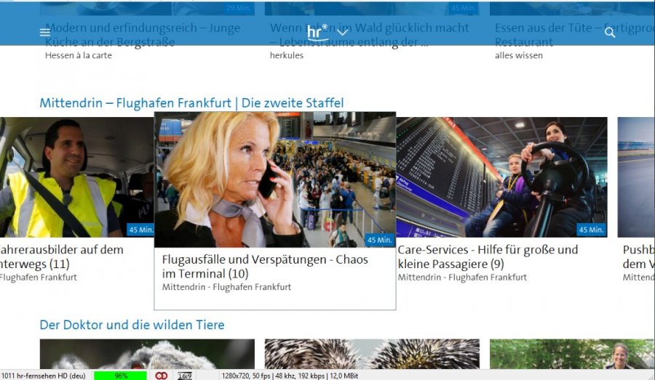Click the 'herkules' show label
Viewport: 655px width, 380px height.
coord(287,55)
